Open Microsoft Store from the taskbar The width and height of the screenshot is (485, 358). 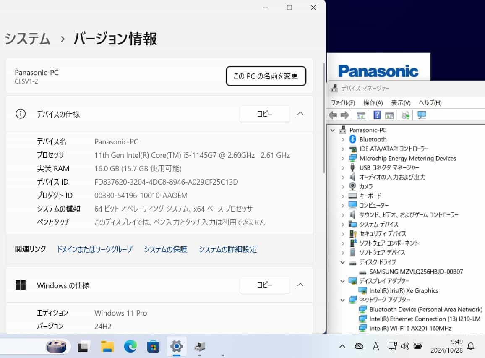[153, 346]
